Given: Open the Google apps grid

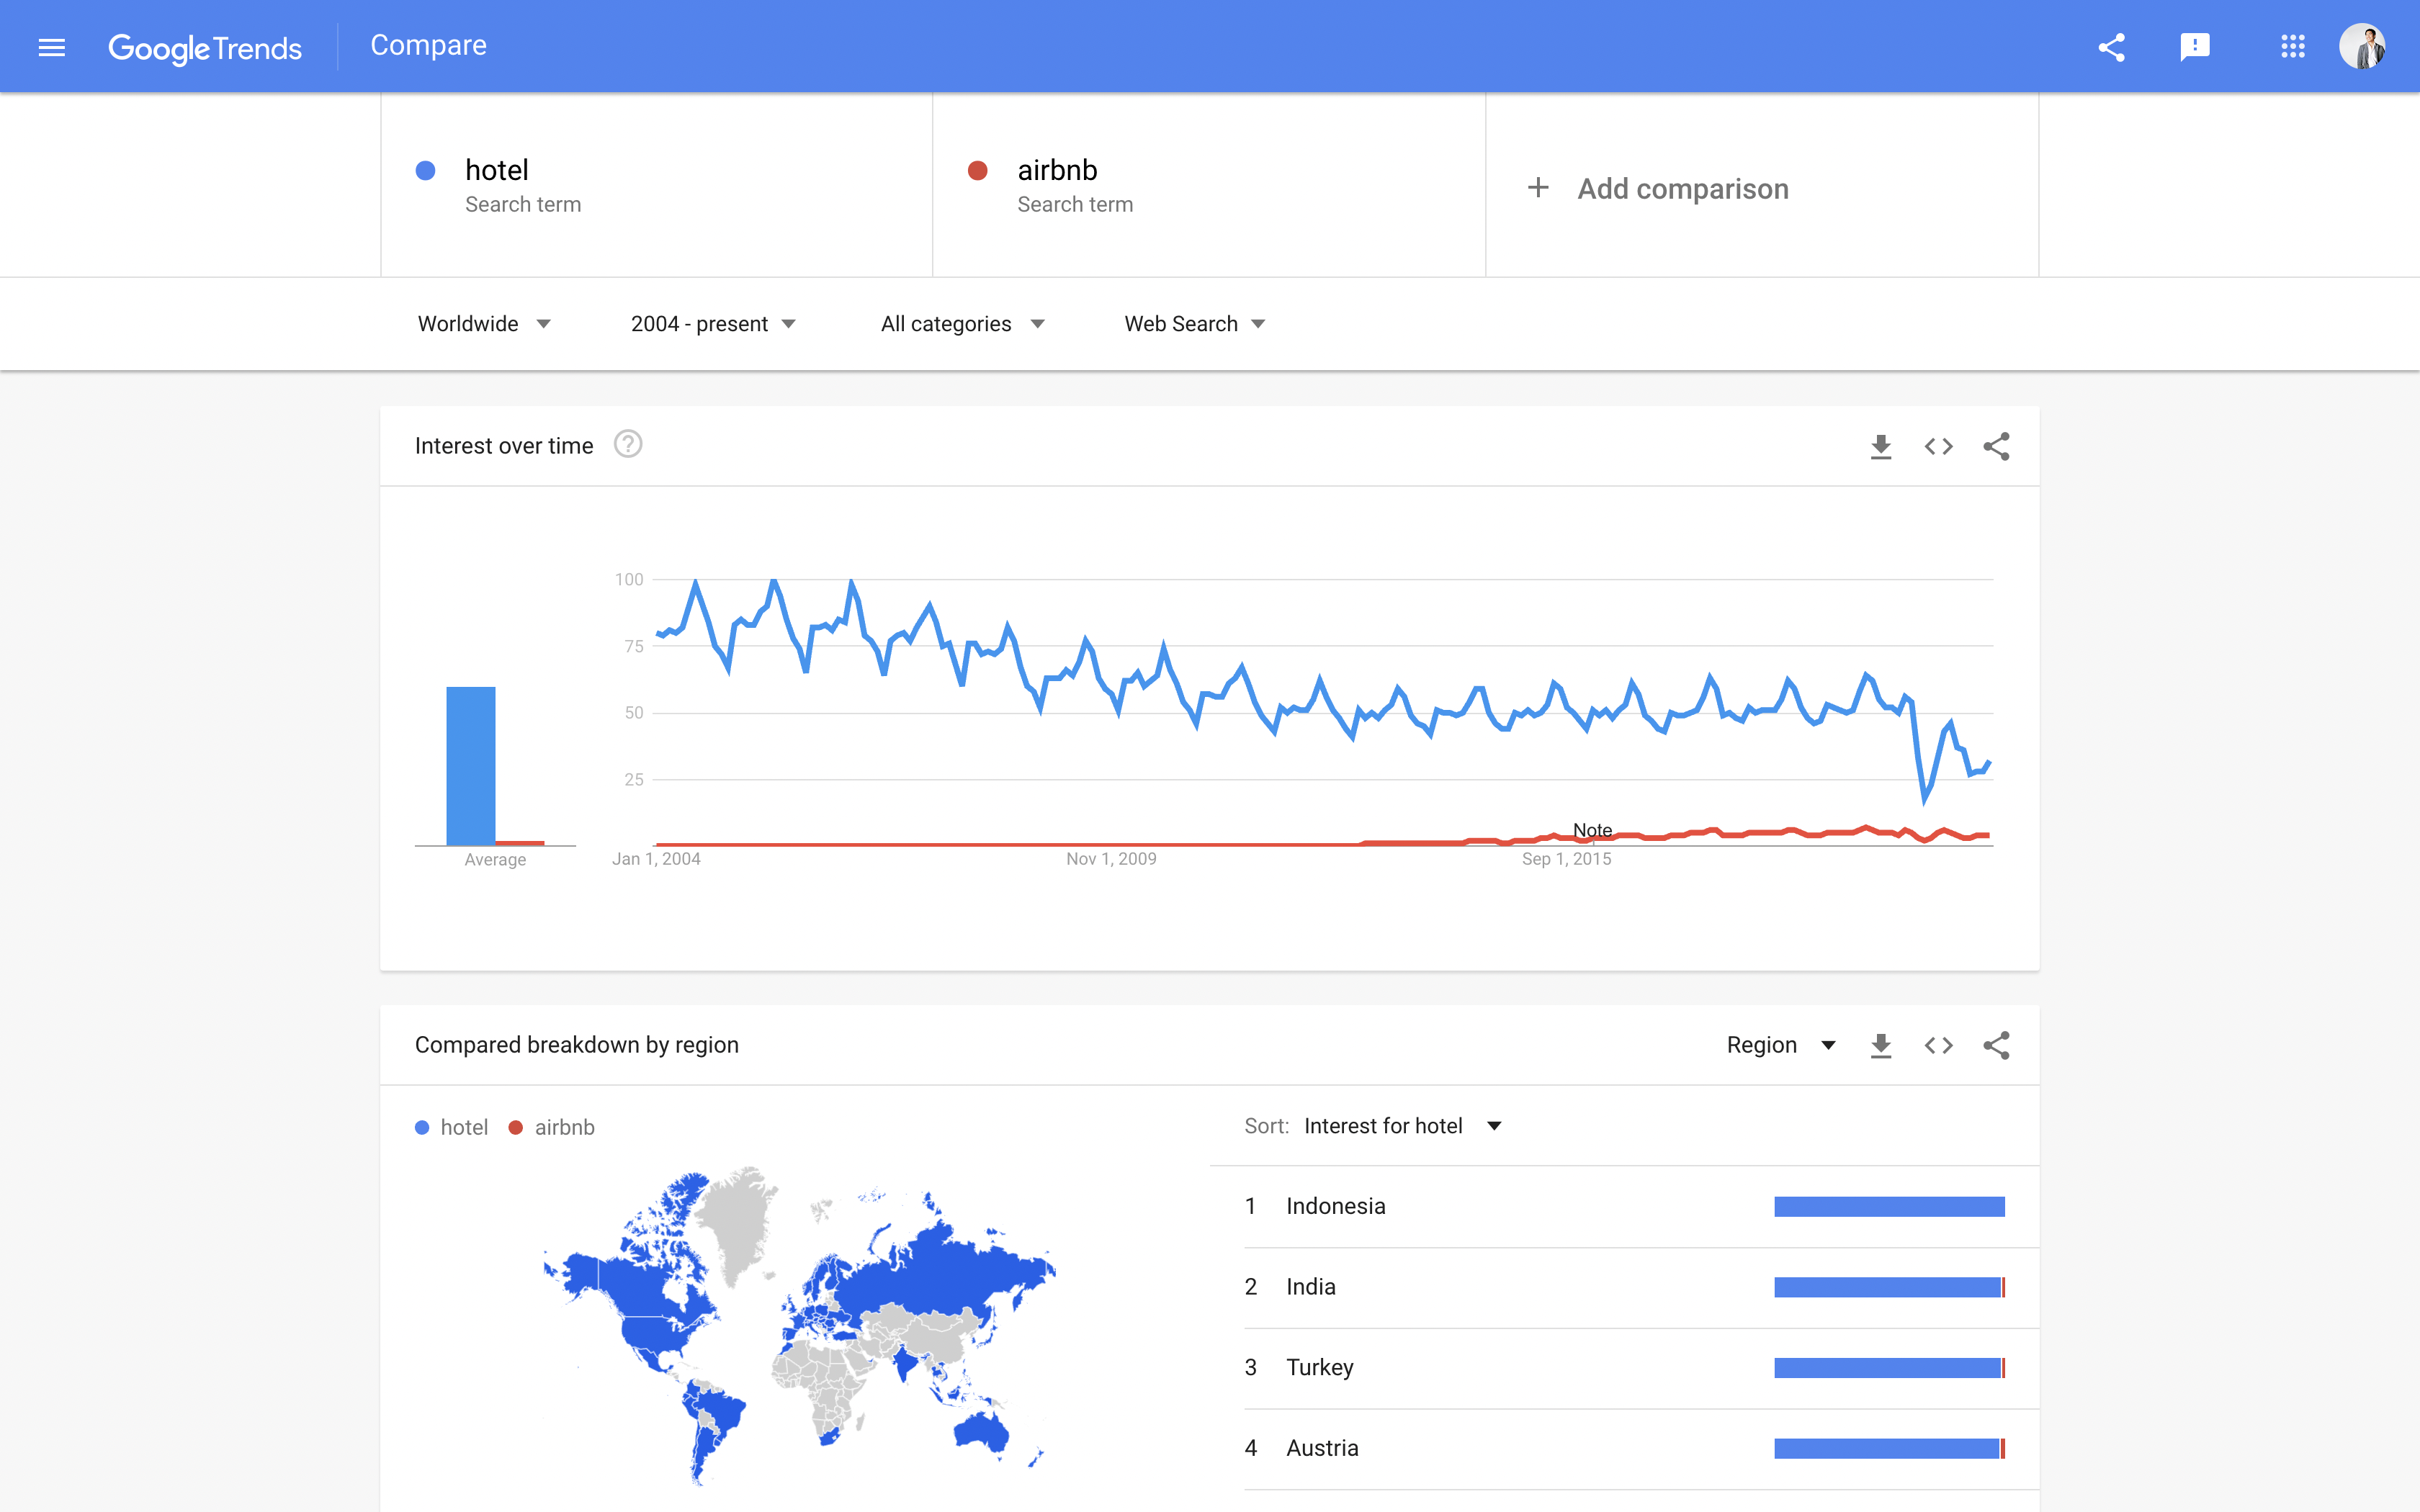Looking at the screenshot, I should (2292, 47).
